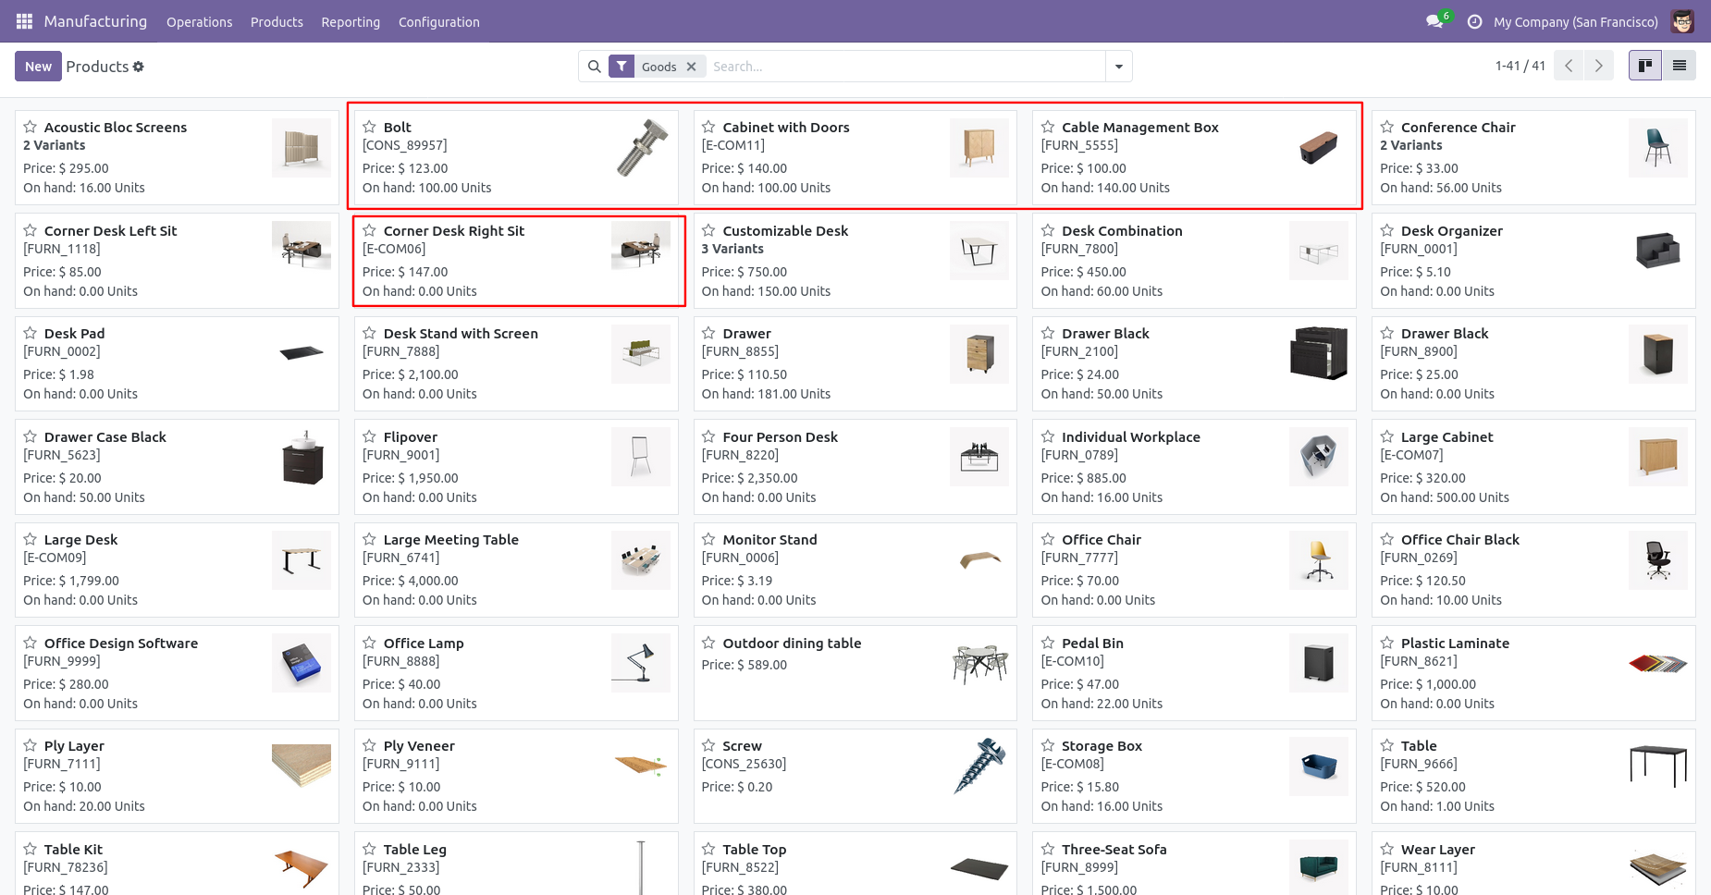Open the Customizable Desk product card
The width and height of the screenshot is (1711, 895).
tap(855, 261)
